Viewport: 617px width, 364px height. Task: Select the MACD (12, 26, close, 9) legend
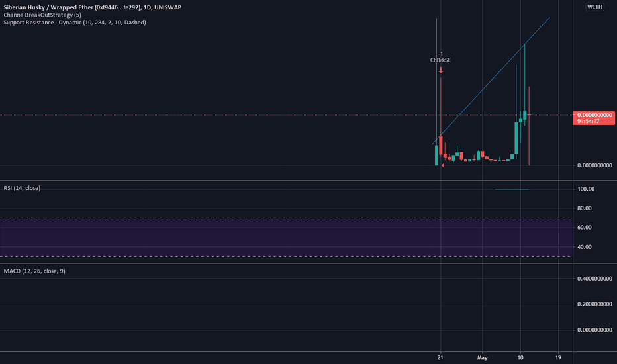point(34,271)
